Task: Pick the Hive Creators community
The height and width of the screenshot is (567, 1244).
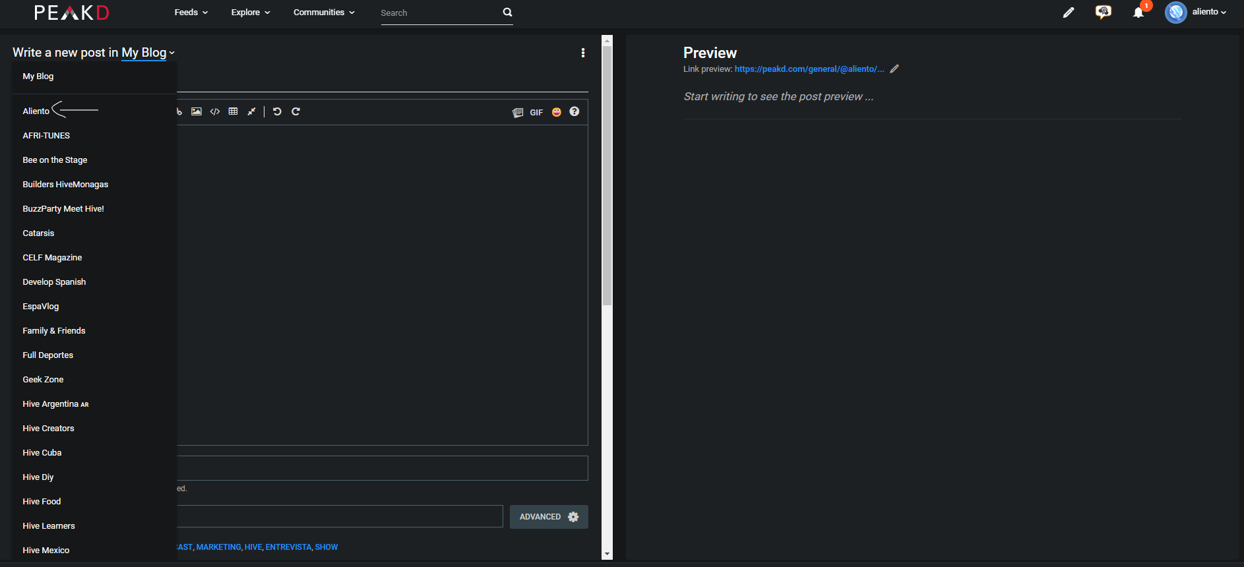Action: click(94, 428)
